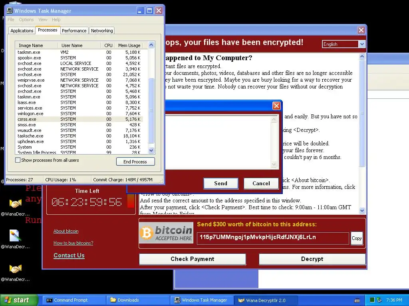Click the green Task Manager tray icon
Screen dimensions: 409x306
[x=372, y=300]
